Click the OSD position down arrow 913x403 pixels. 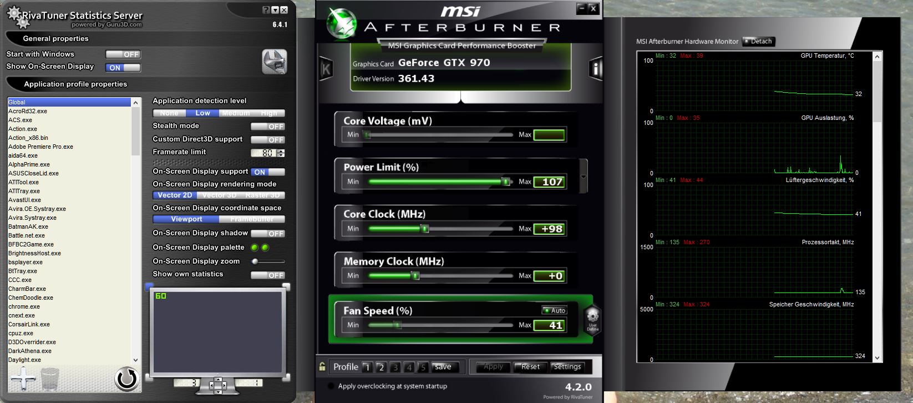217,392
